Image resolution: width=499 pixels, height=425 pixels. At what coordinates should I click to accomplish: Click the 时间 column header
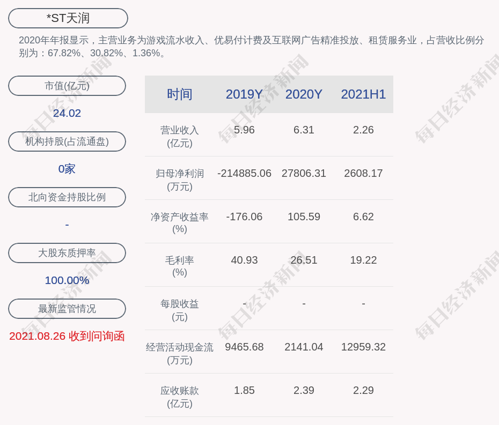click(180, 94)
